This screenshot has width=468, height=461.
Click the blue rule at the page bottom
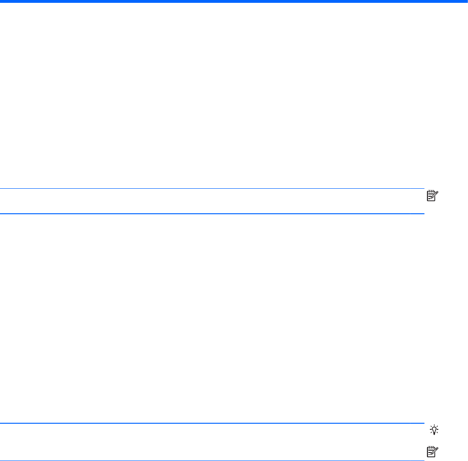pyautogui.click(x=212, y=461)
